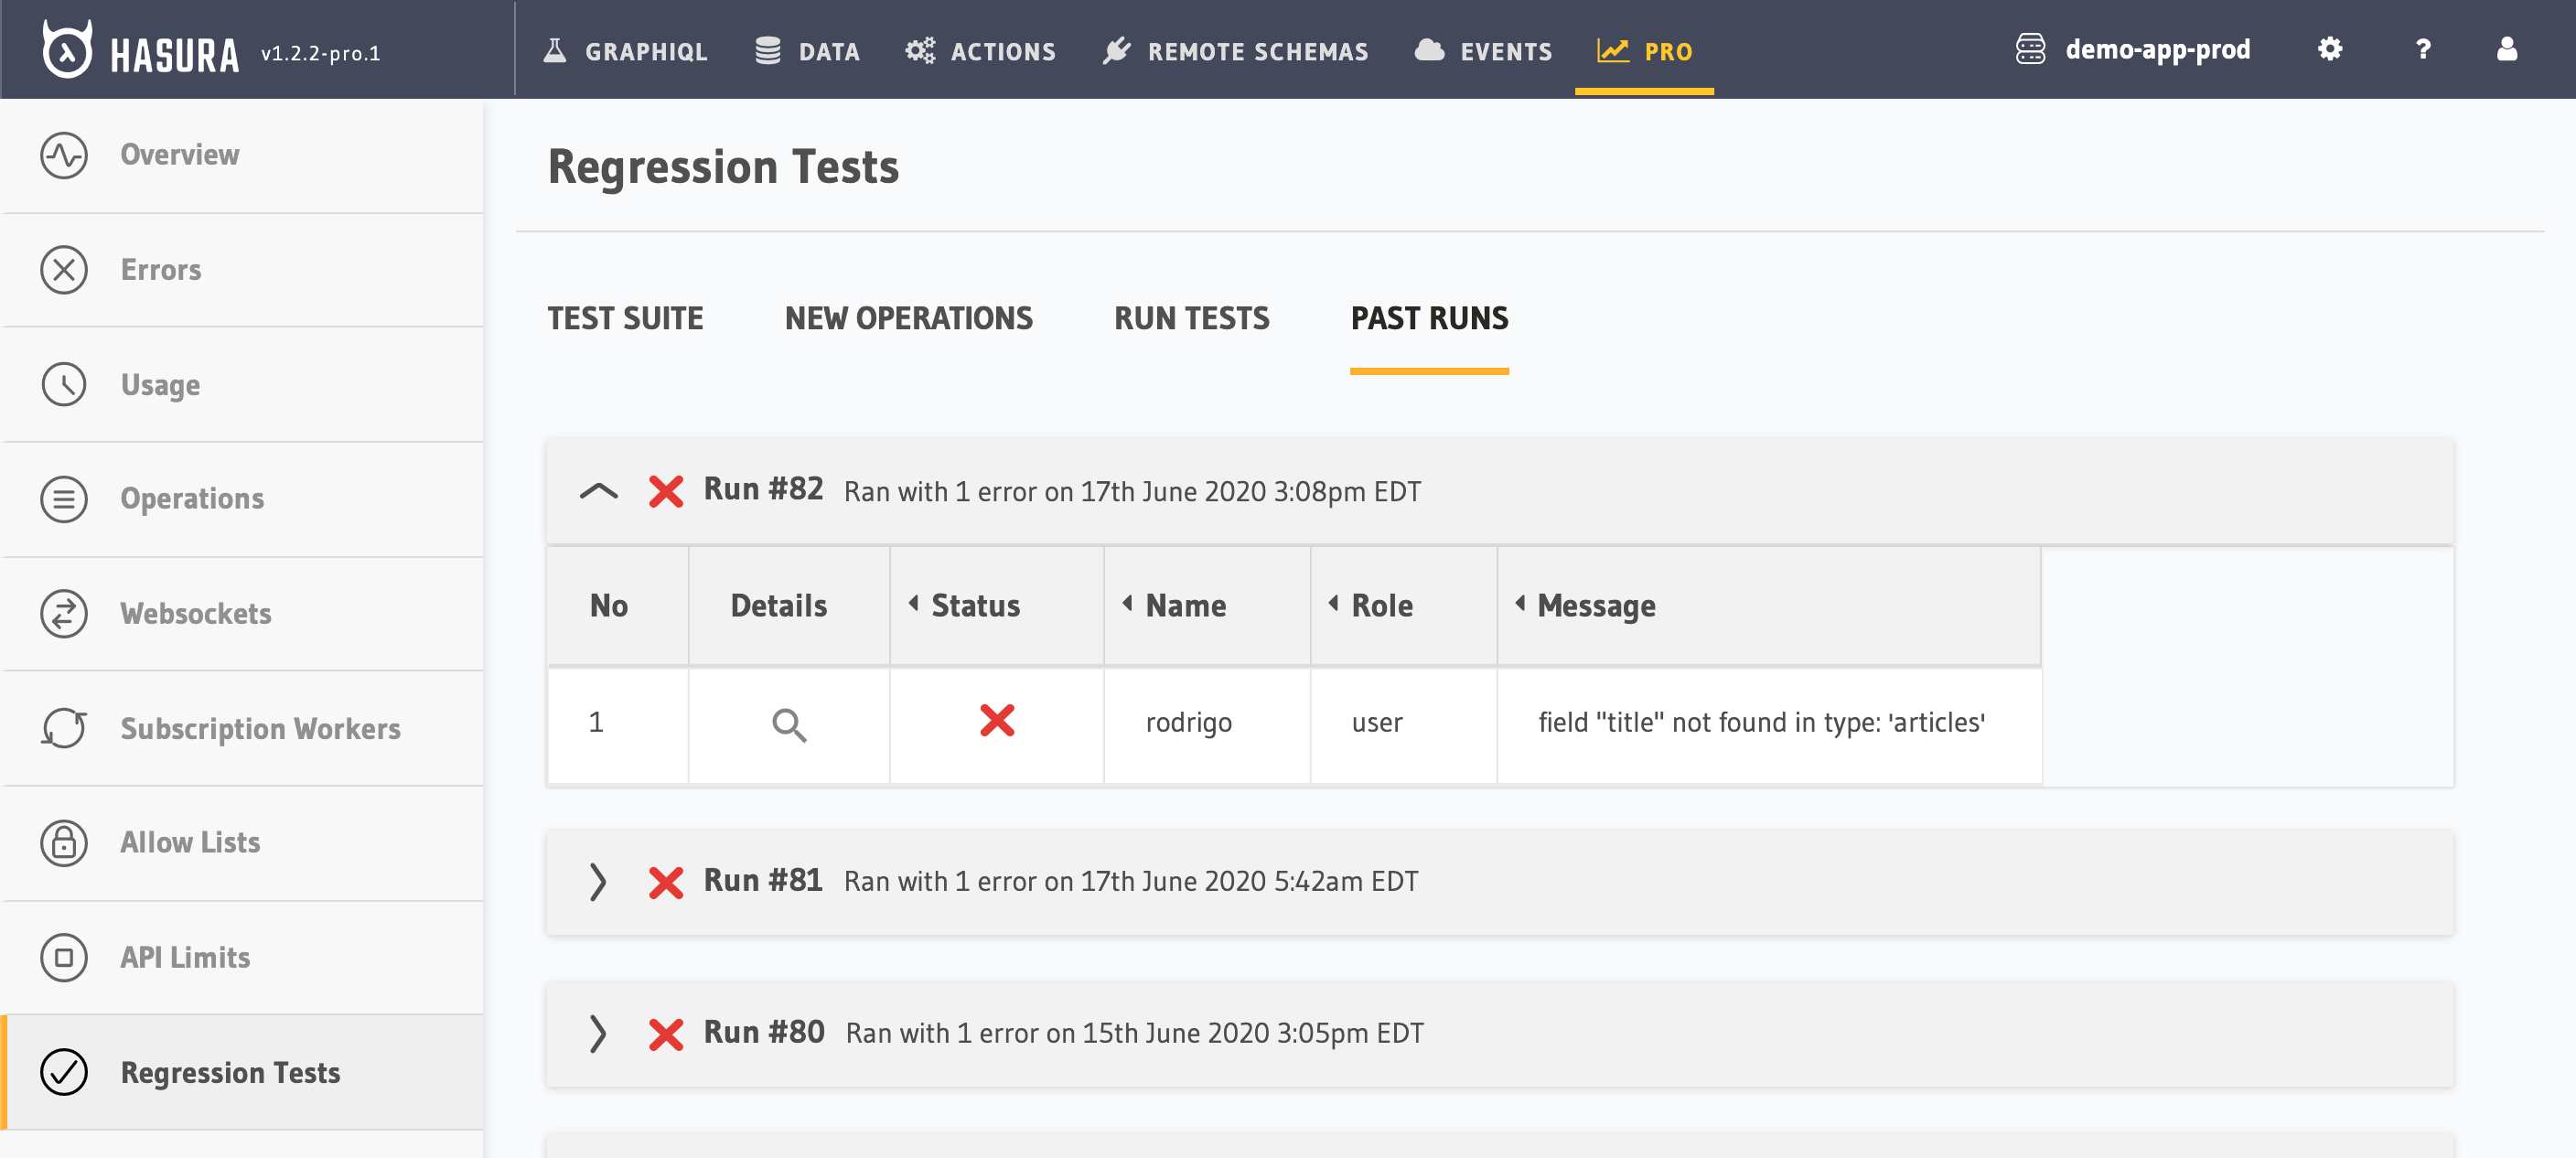Click the Remote Schemas navigation icon
Screen dimensions: 2576x1158
pyautogui.click(x=1117, y=49)
